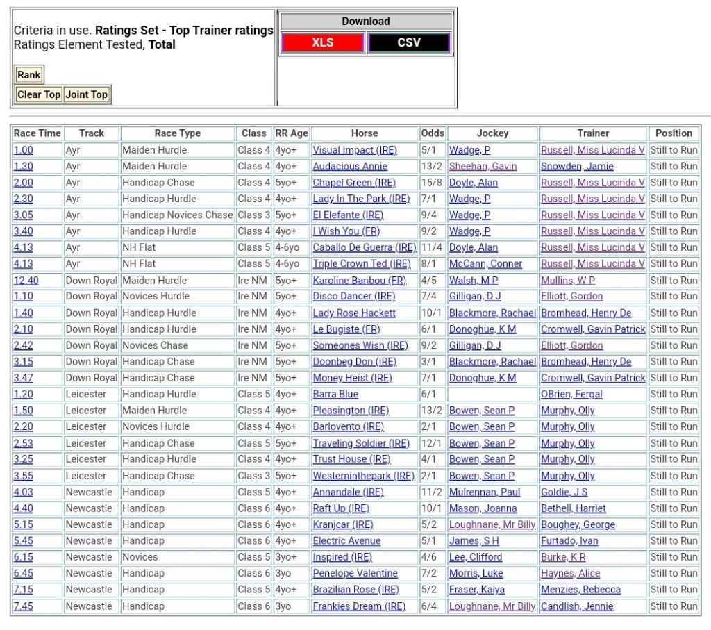Open jockey Mulrennan, Paul page
The height and width of the screenshot is (630, 711).
(x=484, y=492)
